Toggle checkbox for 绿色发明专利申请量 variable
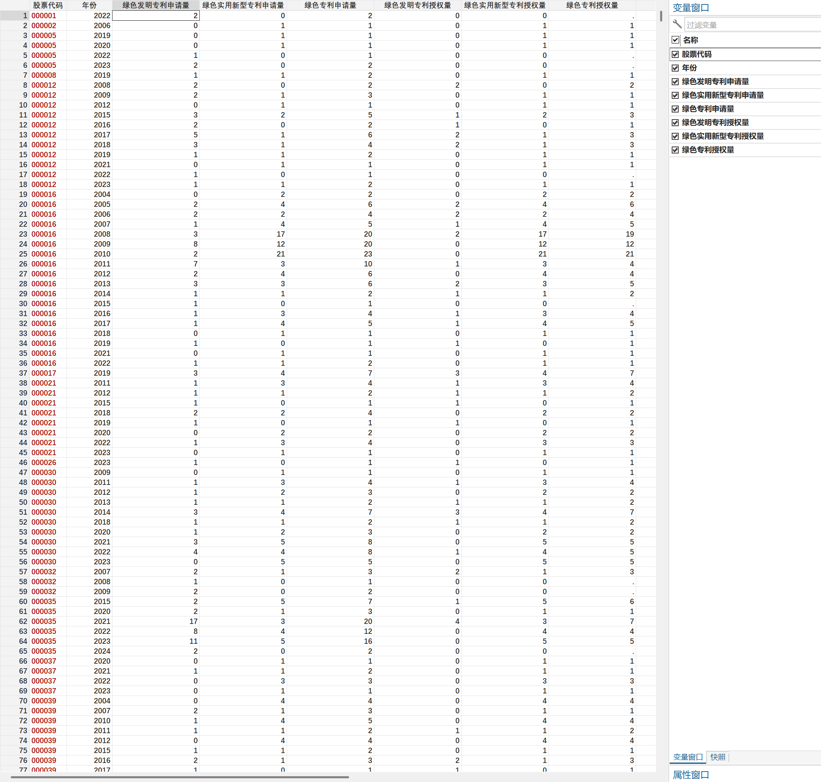Viewport: 821px width, 782px height. 675,82
